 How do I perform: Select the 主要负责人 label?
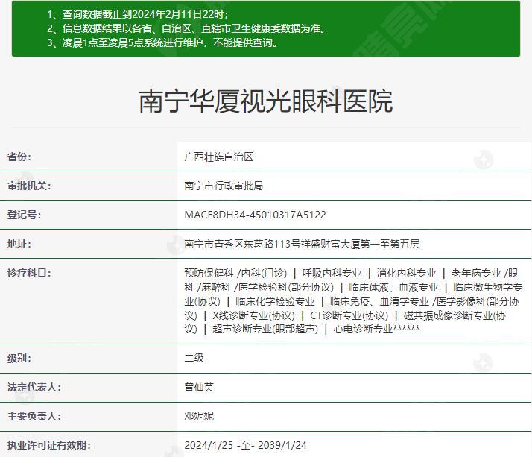[x=34, y=416]
